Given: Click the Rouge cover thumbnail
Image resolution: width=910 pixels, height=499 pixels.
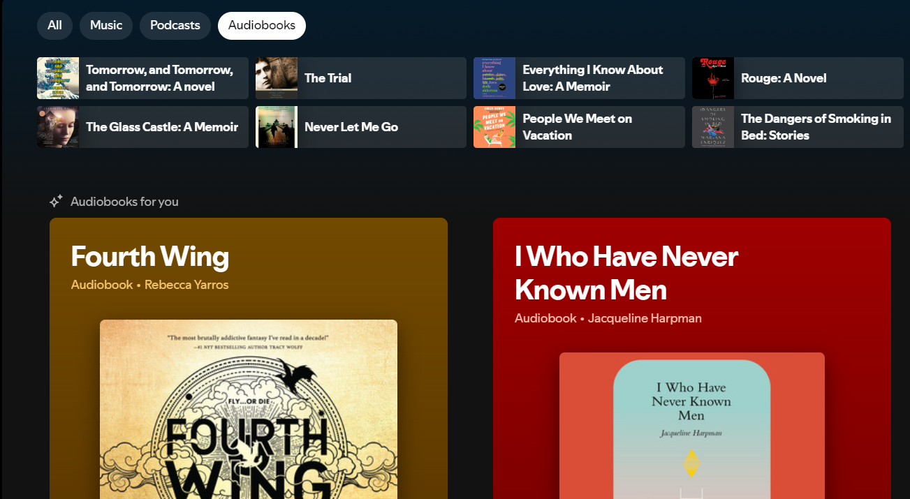Looking at the screenshot, I should click(713, 78).
